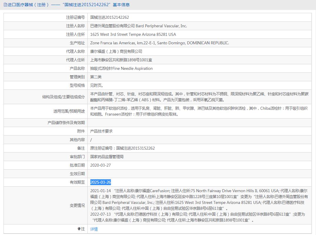The image size is (316, 235).
Task: Click the approval department 国家药品监督管理局
Action: (107, 157)
